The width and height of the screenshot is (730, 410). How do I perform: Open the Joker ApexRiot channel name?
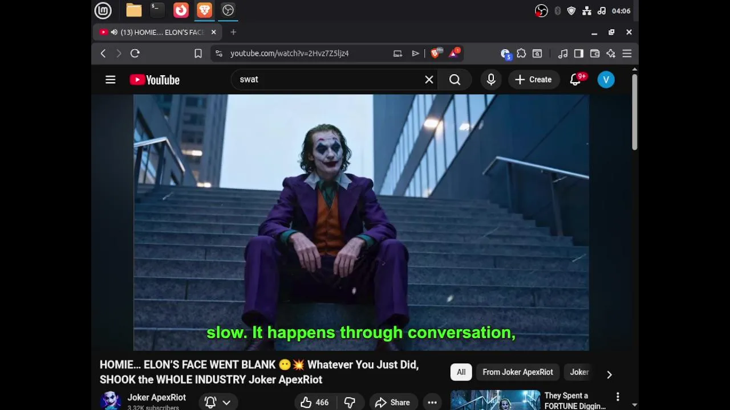click(x=157, y=397)
